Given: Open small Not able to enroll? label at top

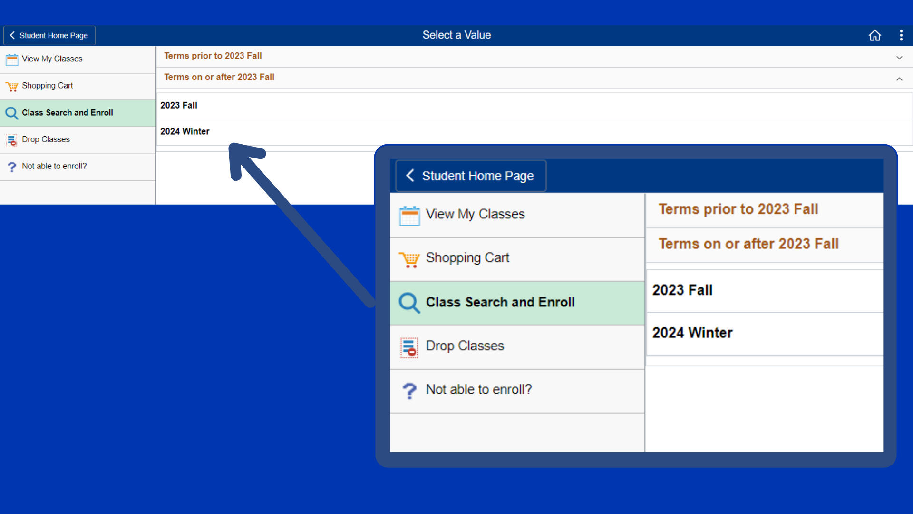Looking at the screenshot, I should pyautogui.click(x=54, y=166).
